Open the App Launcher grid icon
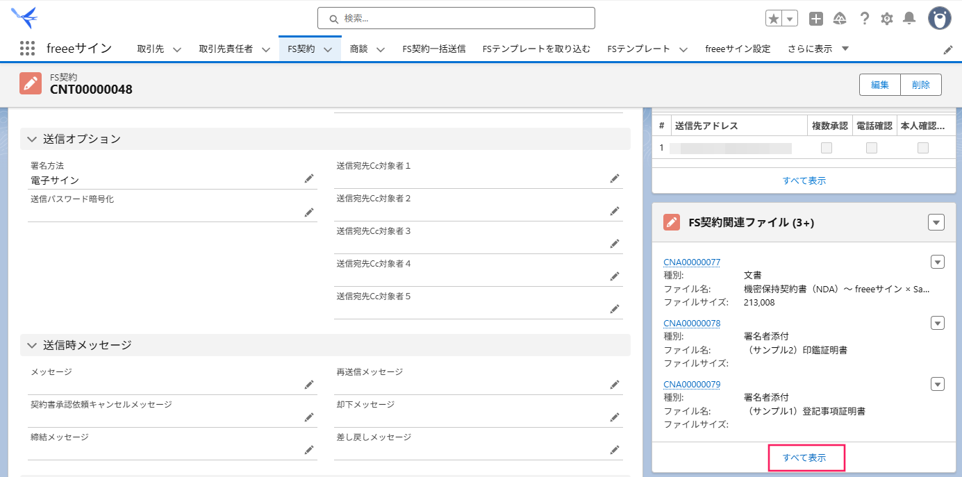 click(27, 49)
